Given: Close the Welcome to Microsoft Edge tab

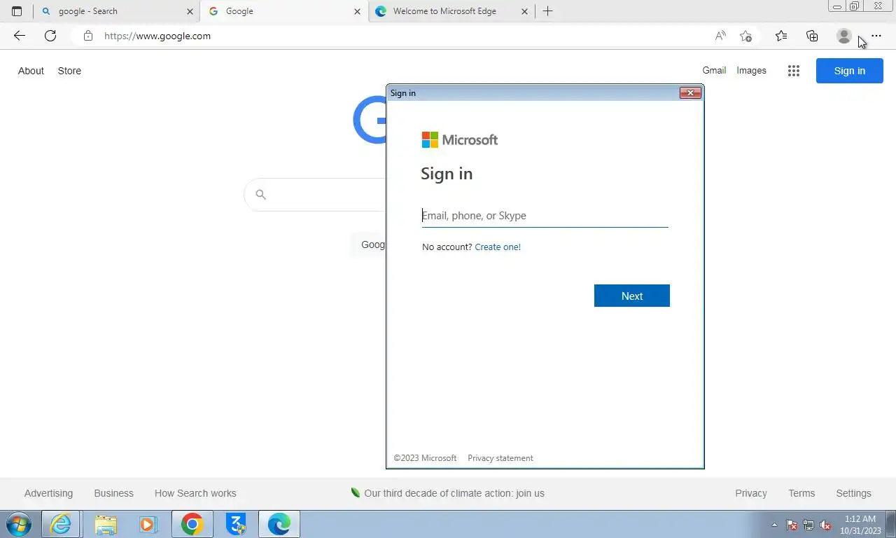Looking at the screenshot, I should [524, 11].
